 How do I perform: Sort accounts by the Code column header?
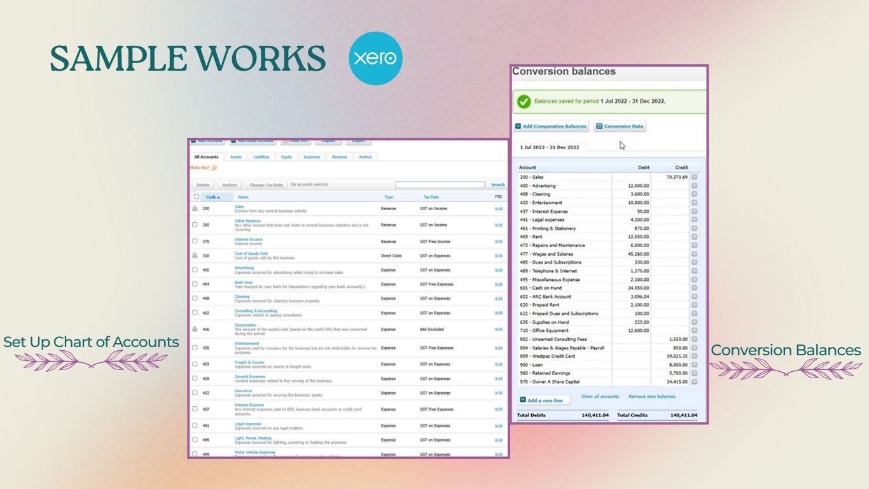point(212,197)
